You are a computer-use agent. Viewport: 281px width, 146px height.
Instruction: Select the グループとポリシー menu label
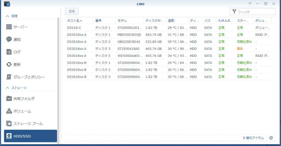pos(29,77)
